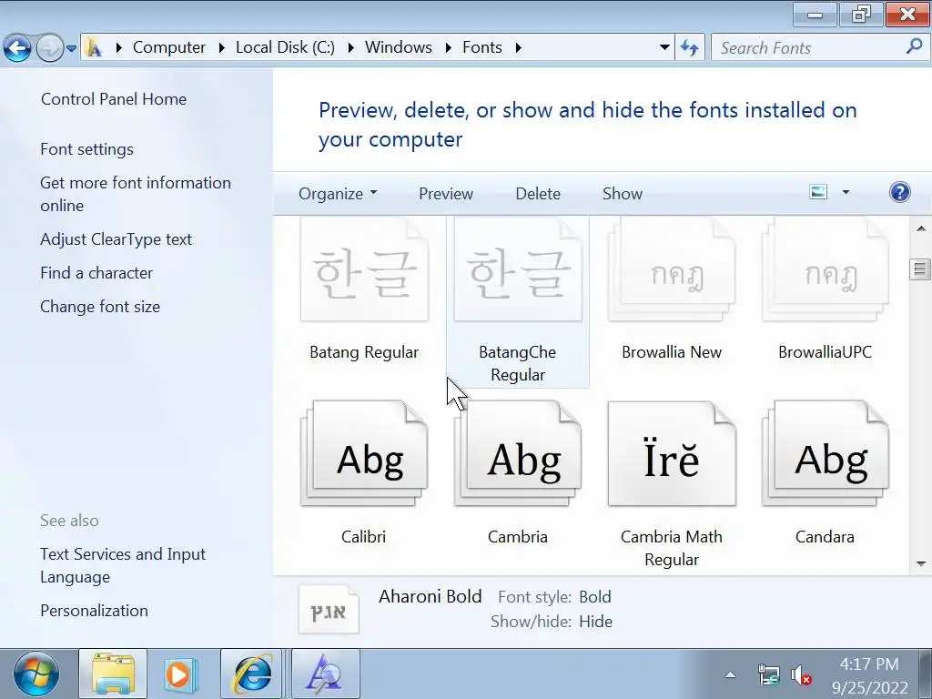Open the recent pages dropdown arrow
This screenshot has width=932, height=699.
(71, 49)
